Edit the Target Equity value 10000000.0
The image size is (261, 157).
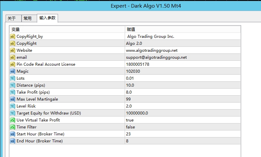click(x=183, y=113)
